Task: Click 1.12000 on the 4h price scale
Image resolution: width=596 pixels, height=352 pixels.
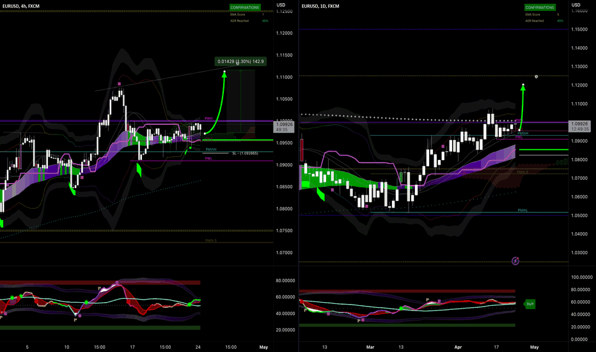Action: (x=285, y=33)
